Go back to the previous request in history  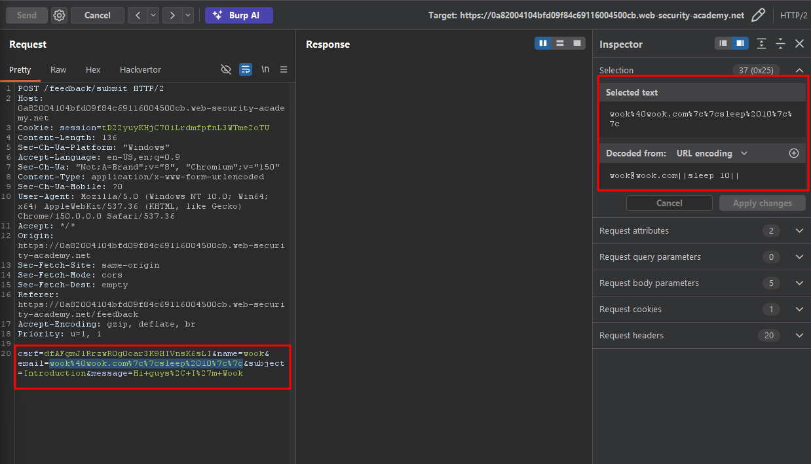coord(138,15)
